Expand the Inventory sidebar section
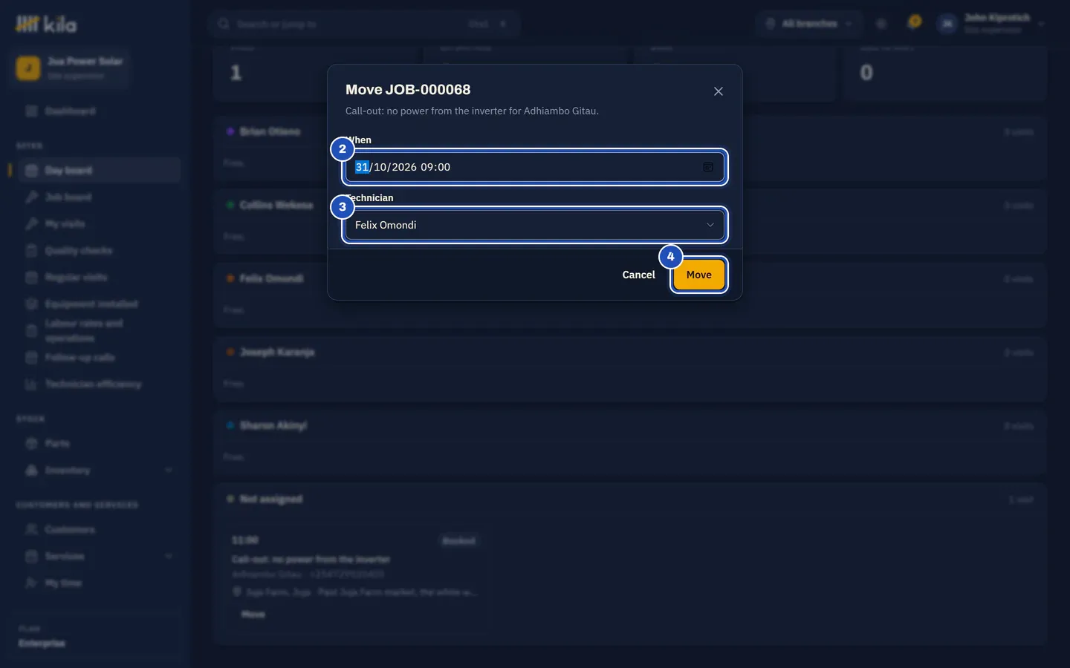Screen dimensions: 1070x668 [x=95, y=471]
